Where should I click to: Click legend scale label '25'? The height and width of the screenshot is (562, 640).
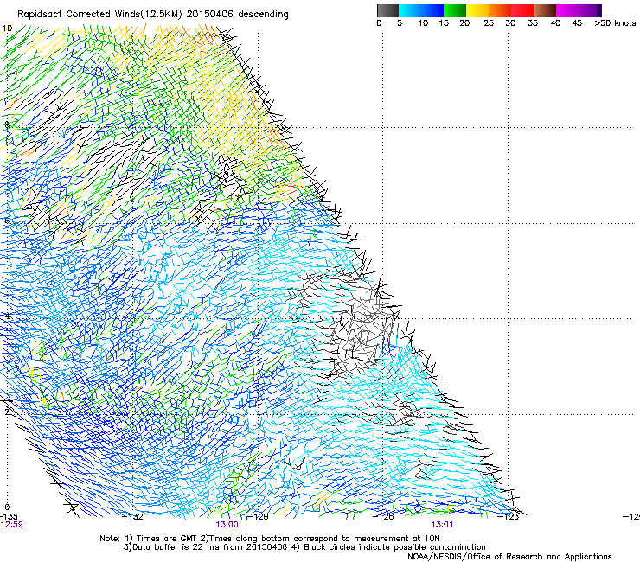click(x=489, y=23)
